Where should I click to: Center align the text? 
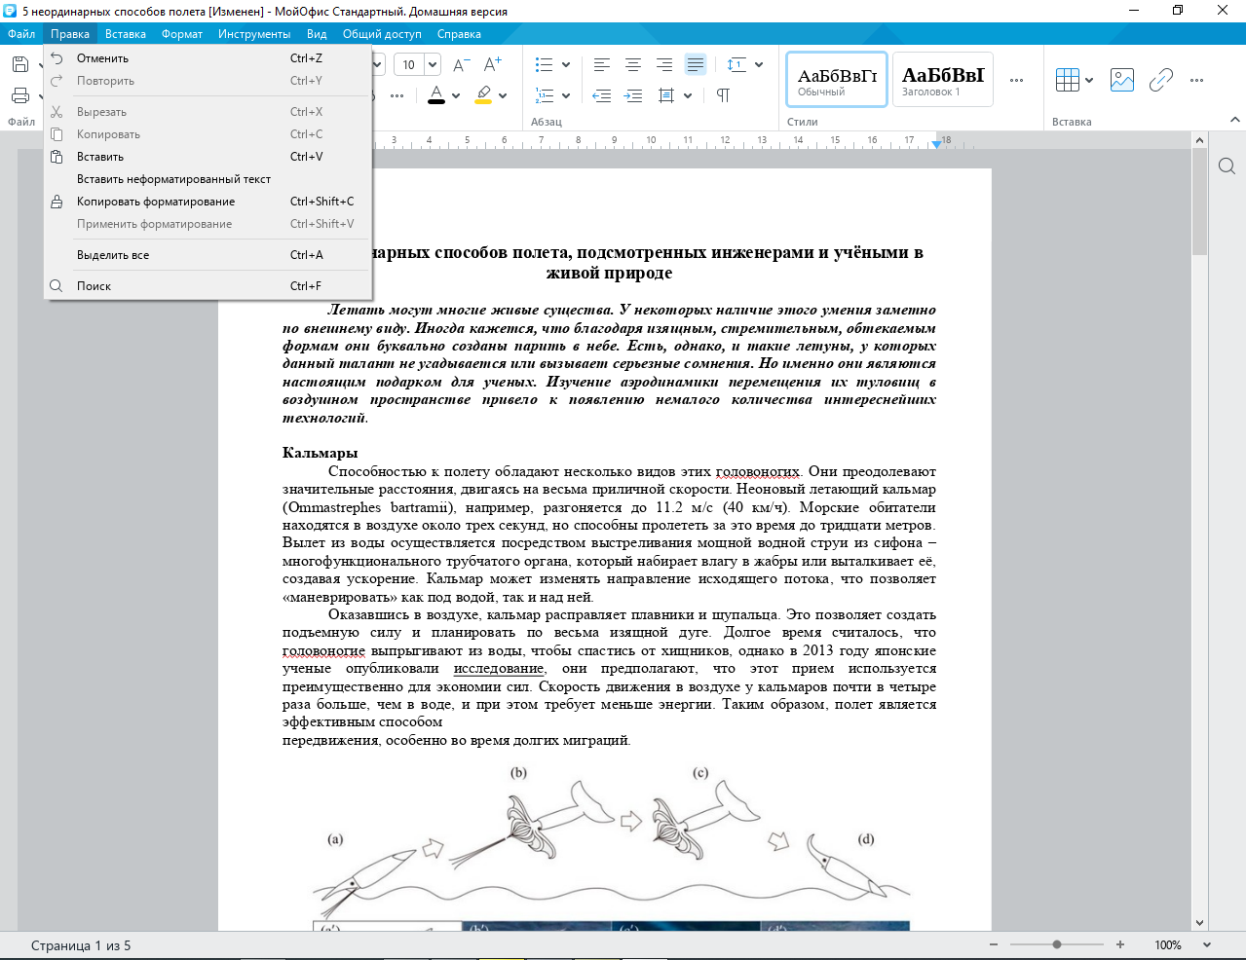coord(633,64)
